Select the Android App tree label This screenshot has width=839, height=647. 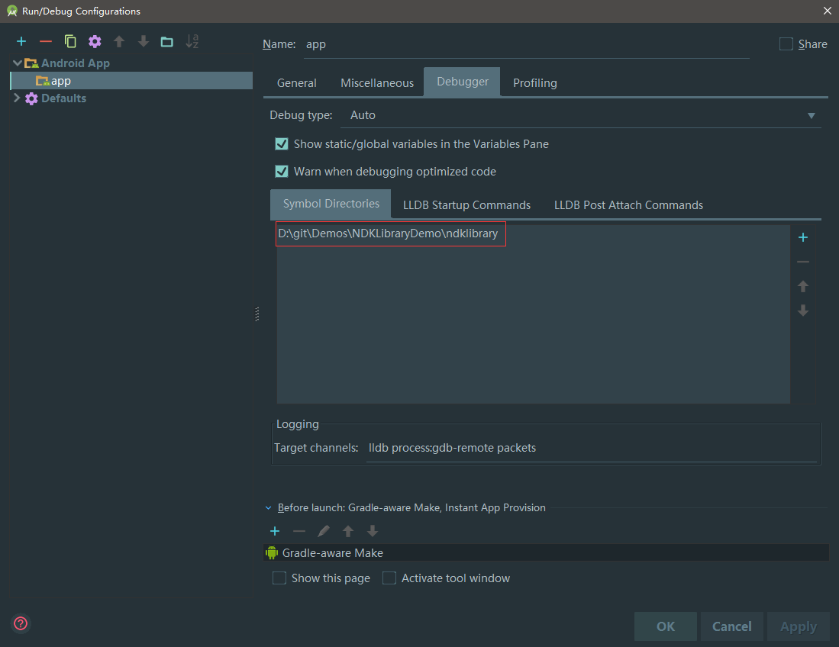(76, 63)
